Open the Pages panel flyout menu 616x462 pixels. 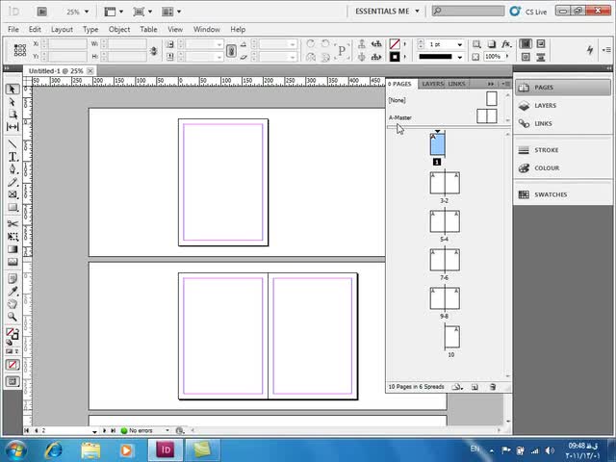coord(505,84)
